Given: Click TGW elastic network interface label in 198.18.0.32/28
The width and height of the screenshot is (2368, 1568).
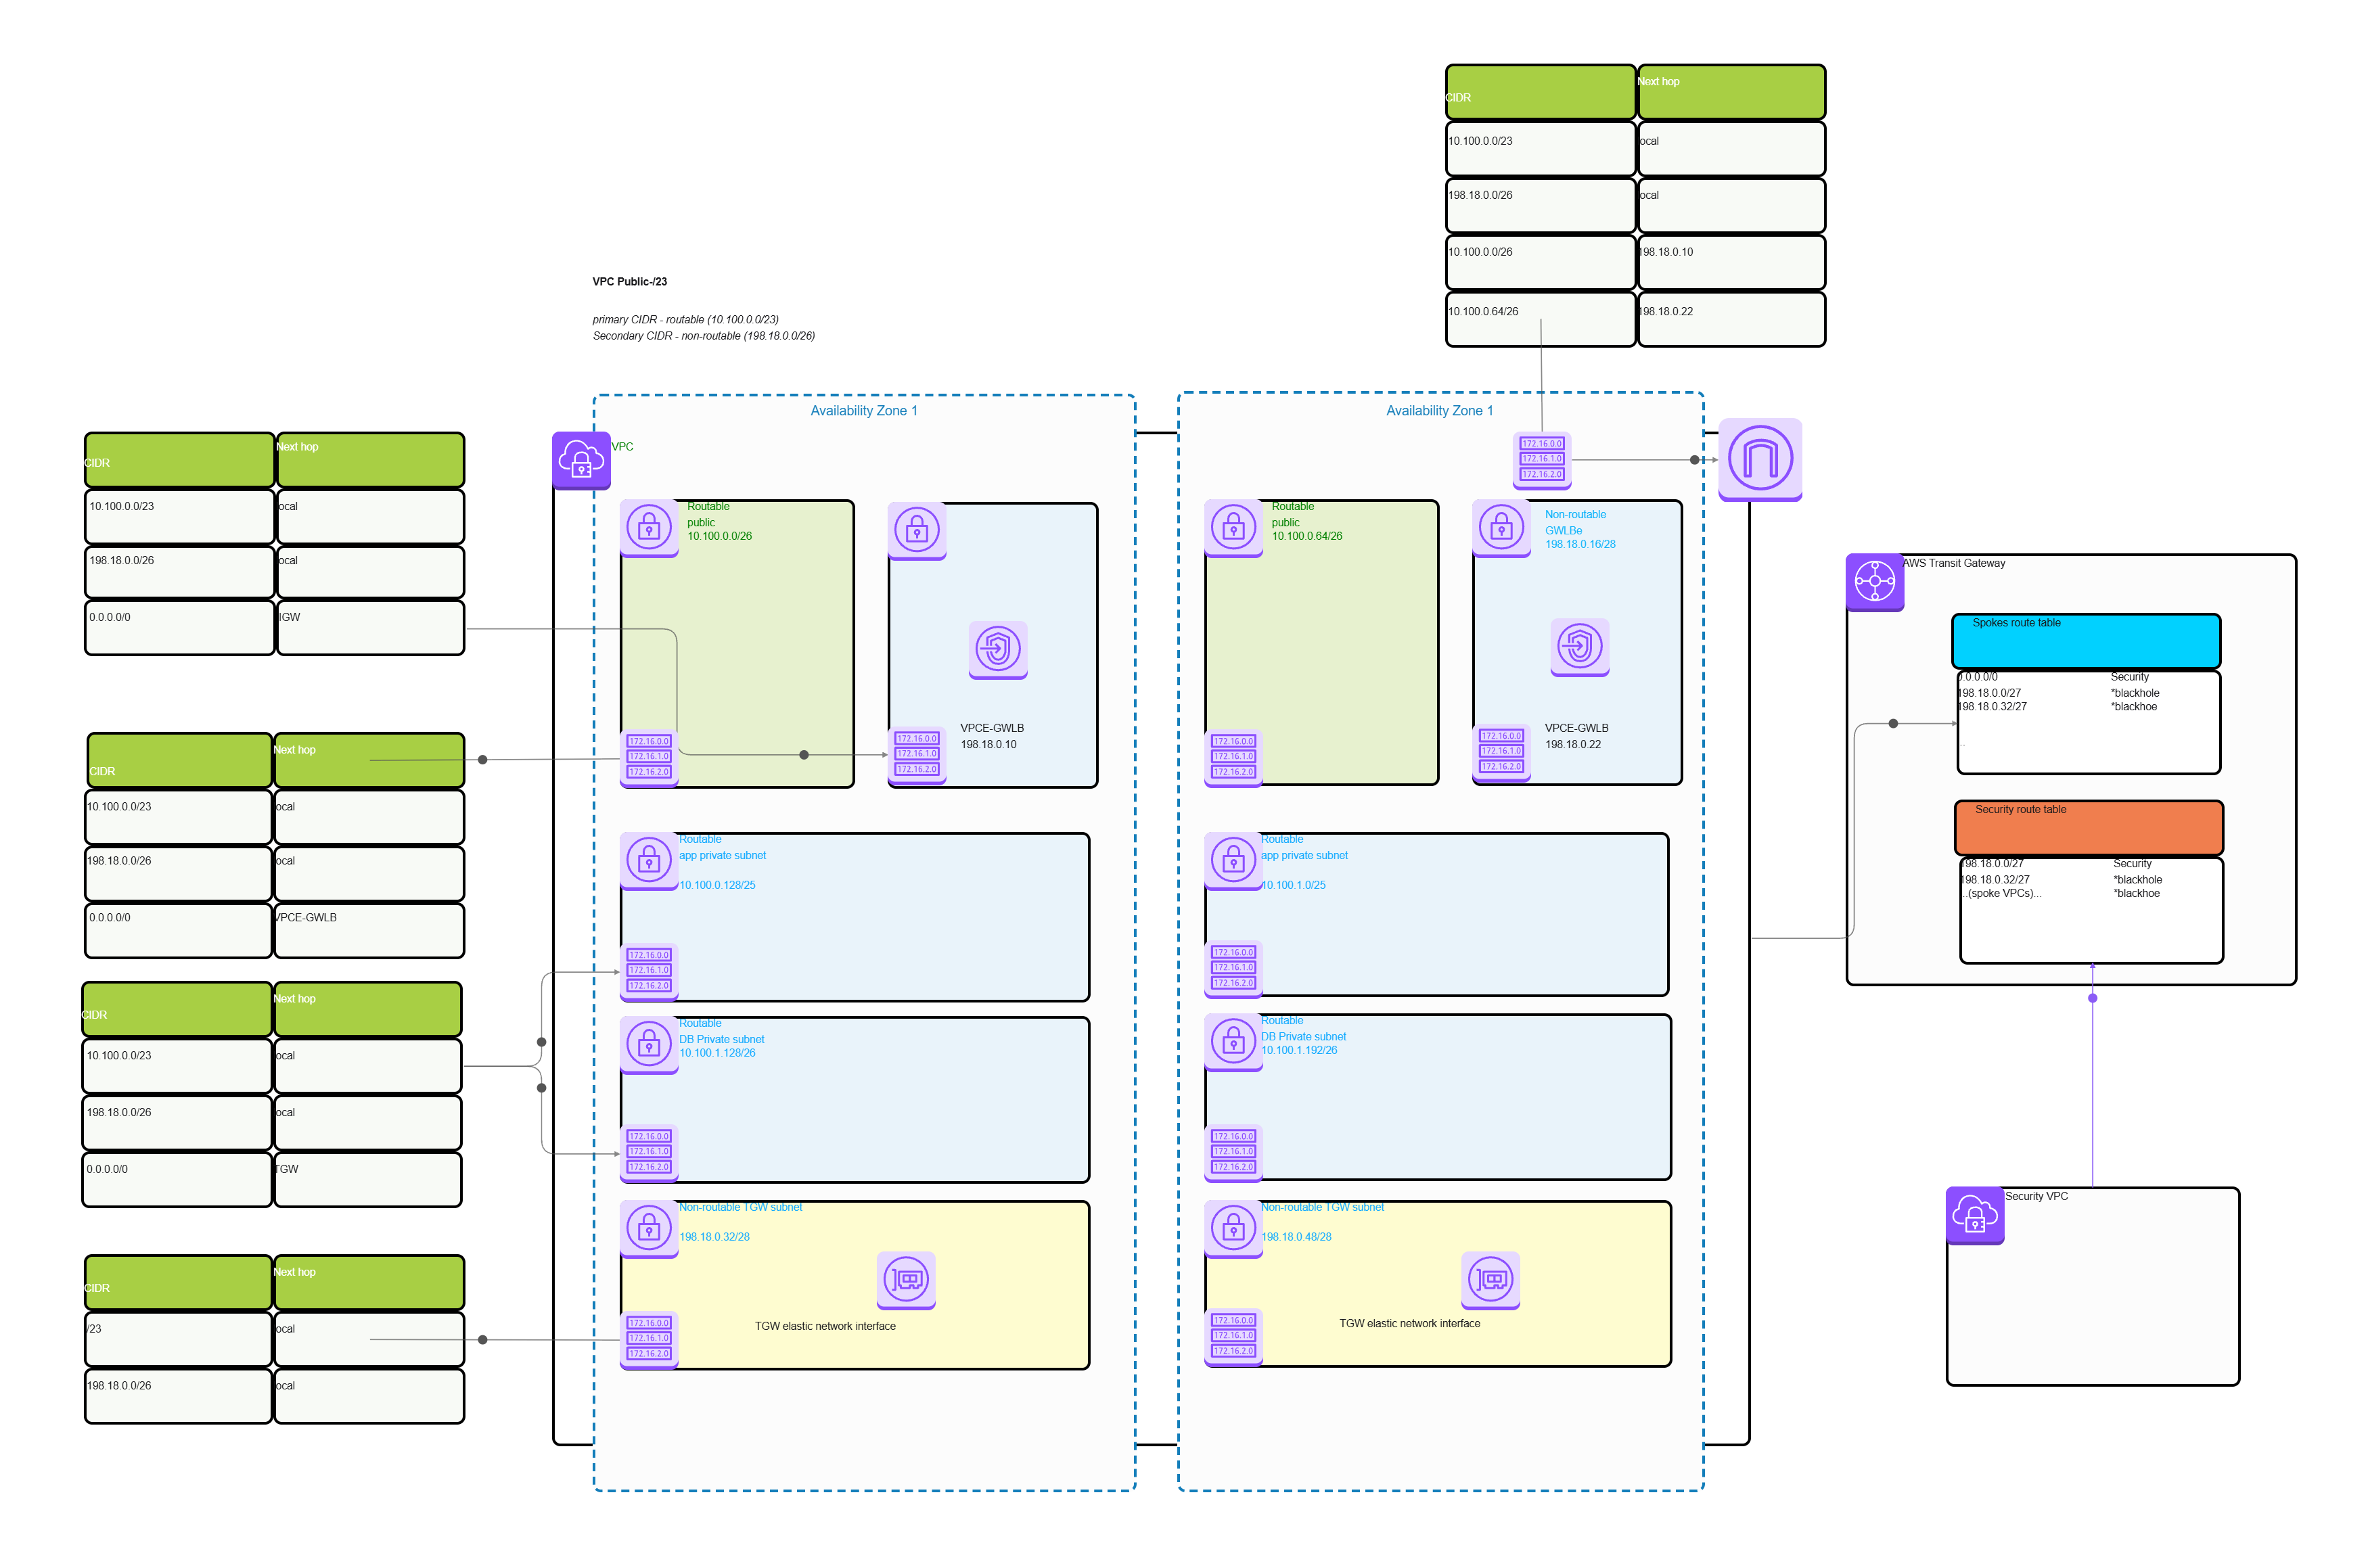Looking at the screenshot, I should (825, 1326).
